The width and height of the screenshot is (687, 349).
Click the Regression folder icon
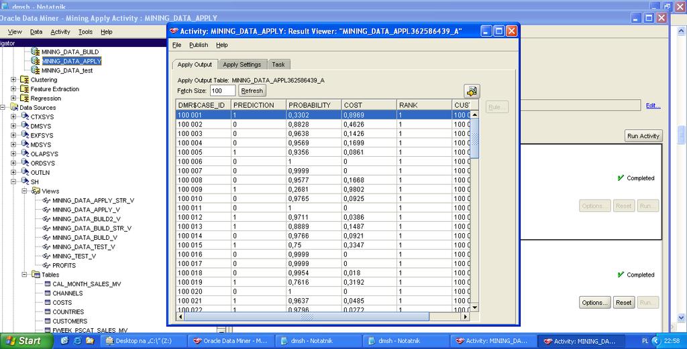coord(25,98)
